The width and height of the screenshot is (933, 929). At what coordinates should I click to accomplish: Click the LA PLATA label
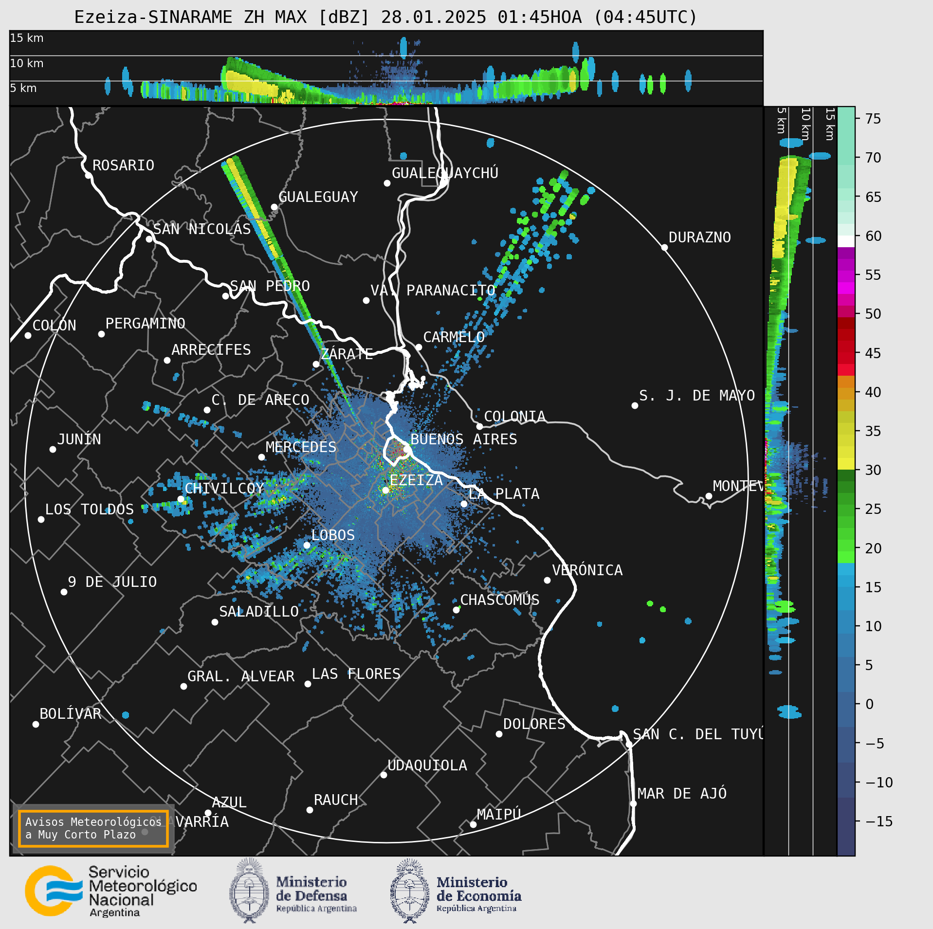tap(504, 494)
